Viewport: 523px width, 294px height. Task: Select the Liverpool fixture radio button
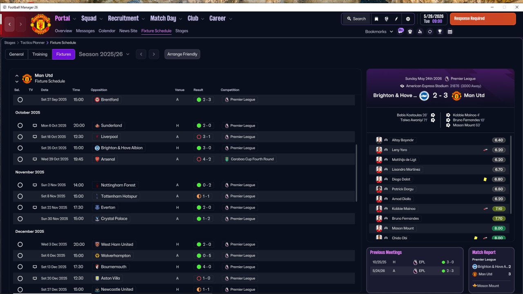coord(20,137)
